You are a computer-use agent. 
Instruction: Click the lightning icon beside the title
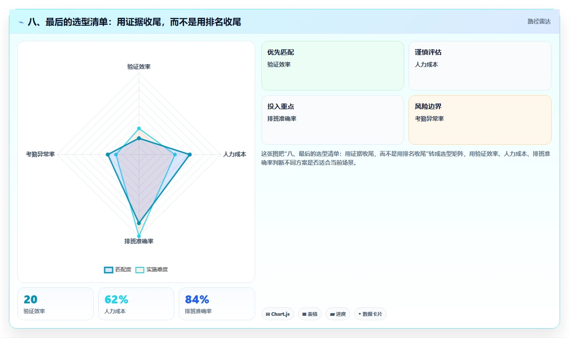coord(21,22)
